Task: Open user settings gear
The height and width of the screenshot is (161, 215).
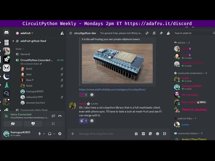Action: (60, 133)
